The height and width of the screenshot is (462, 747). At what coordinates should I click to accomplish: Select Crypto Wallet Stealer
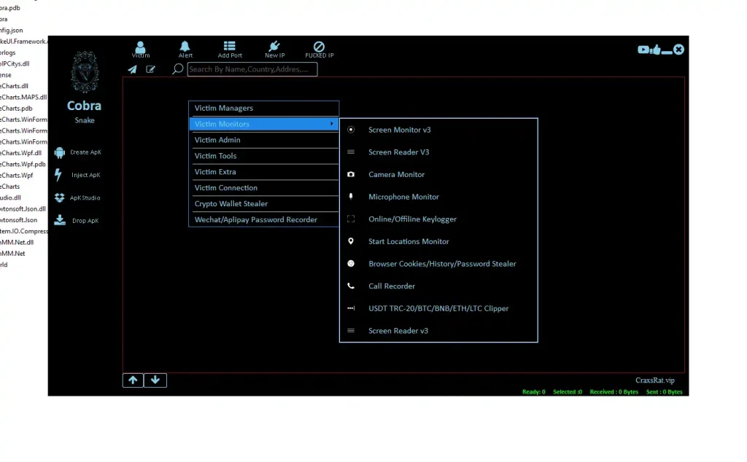[232, 203]
